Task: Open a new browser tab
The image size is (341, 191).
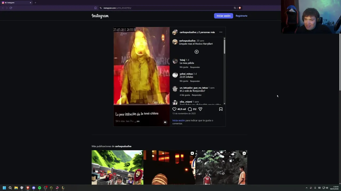Action: tap(35, 3)
